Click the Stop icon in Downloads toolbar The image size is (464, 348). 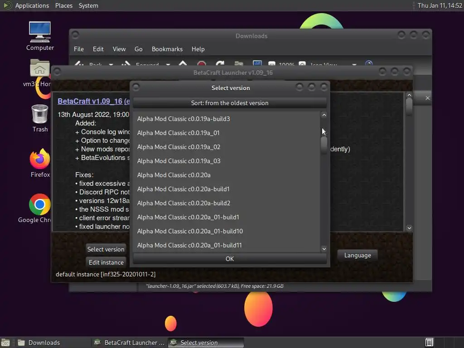[x=202, y=63]
